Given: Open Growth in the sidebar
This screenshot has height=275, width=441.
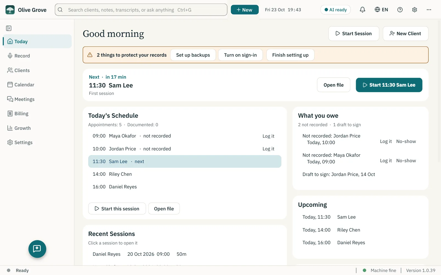Looking at the screenshot, I should (37, 128).
